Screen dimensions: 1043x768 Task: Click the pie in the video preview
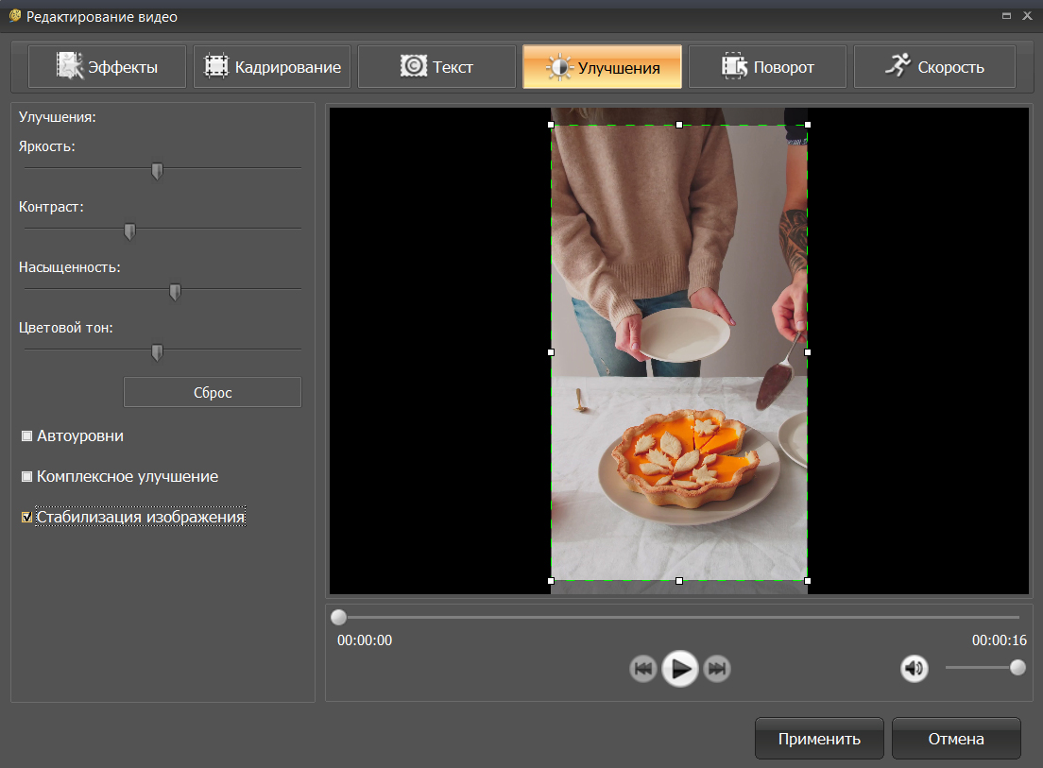687,457
